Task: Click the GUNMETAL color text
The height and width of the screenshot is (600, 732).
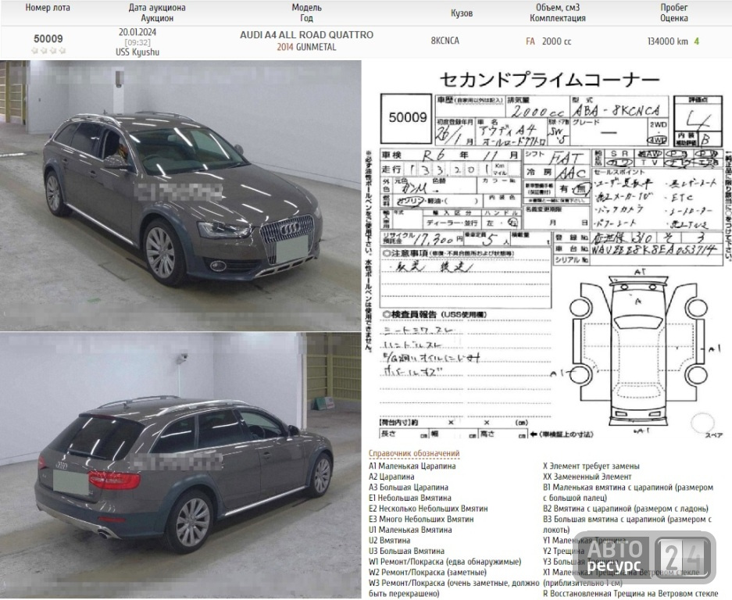Action: tap(316, 47)
